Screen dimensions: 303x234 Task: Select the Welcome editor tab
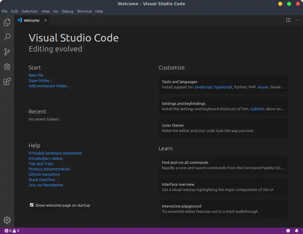coord(31,20)
